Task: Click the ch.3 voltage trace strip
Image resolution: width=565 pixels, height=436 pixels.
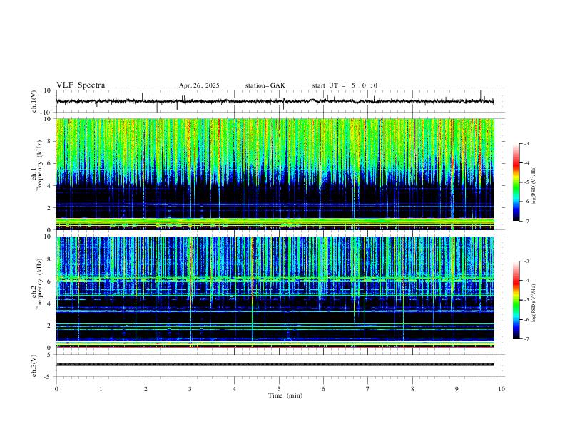Action: point(275,365)
